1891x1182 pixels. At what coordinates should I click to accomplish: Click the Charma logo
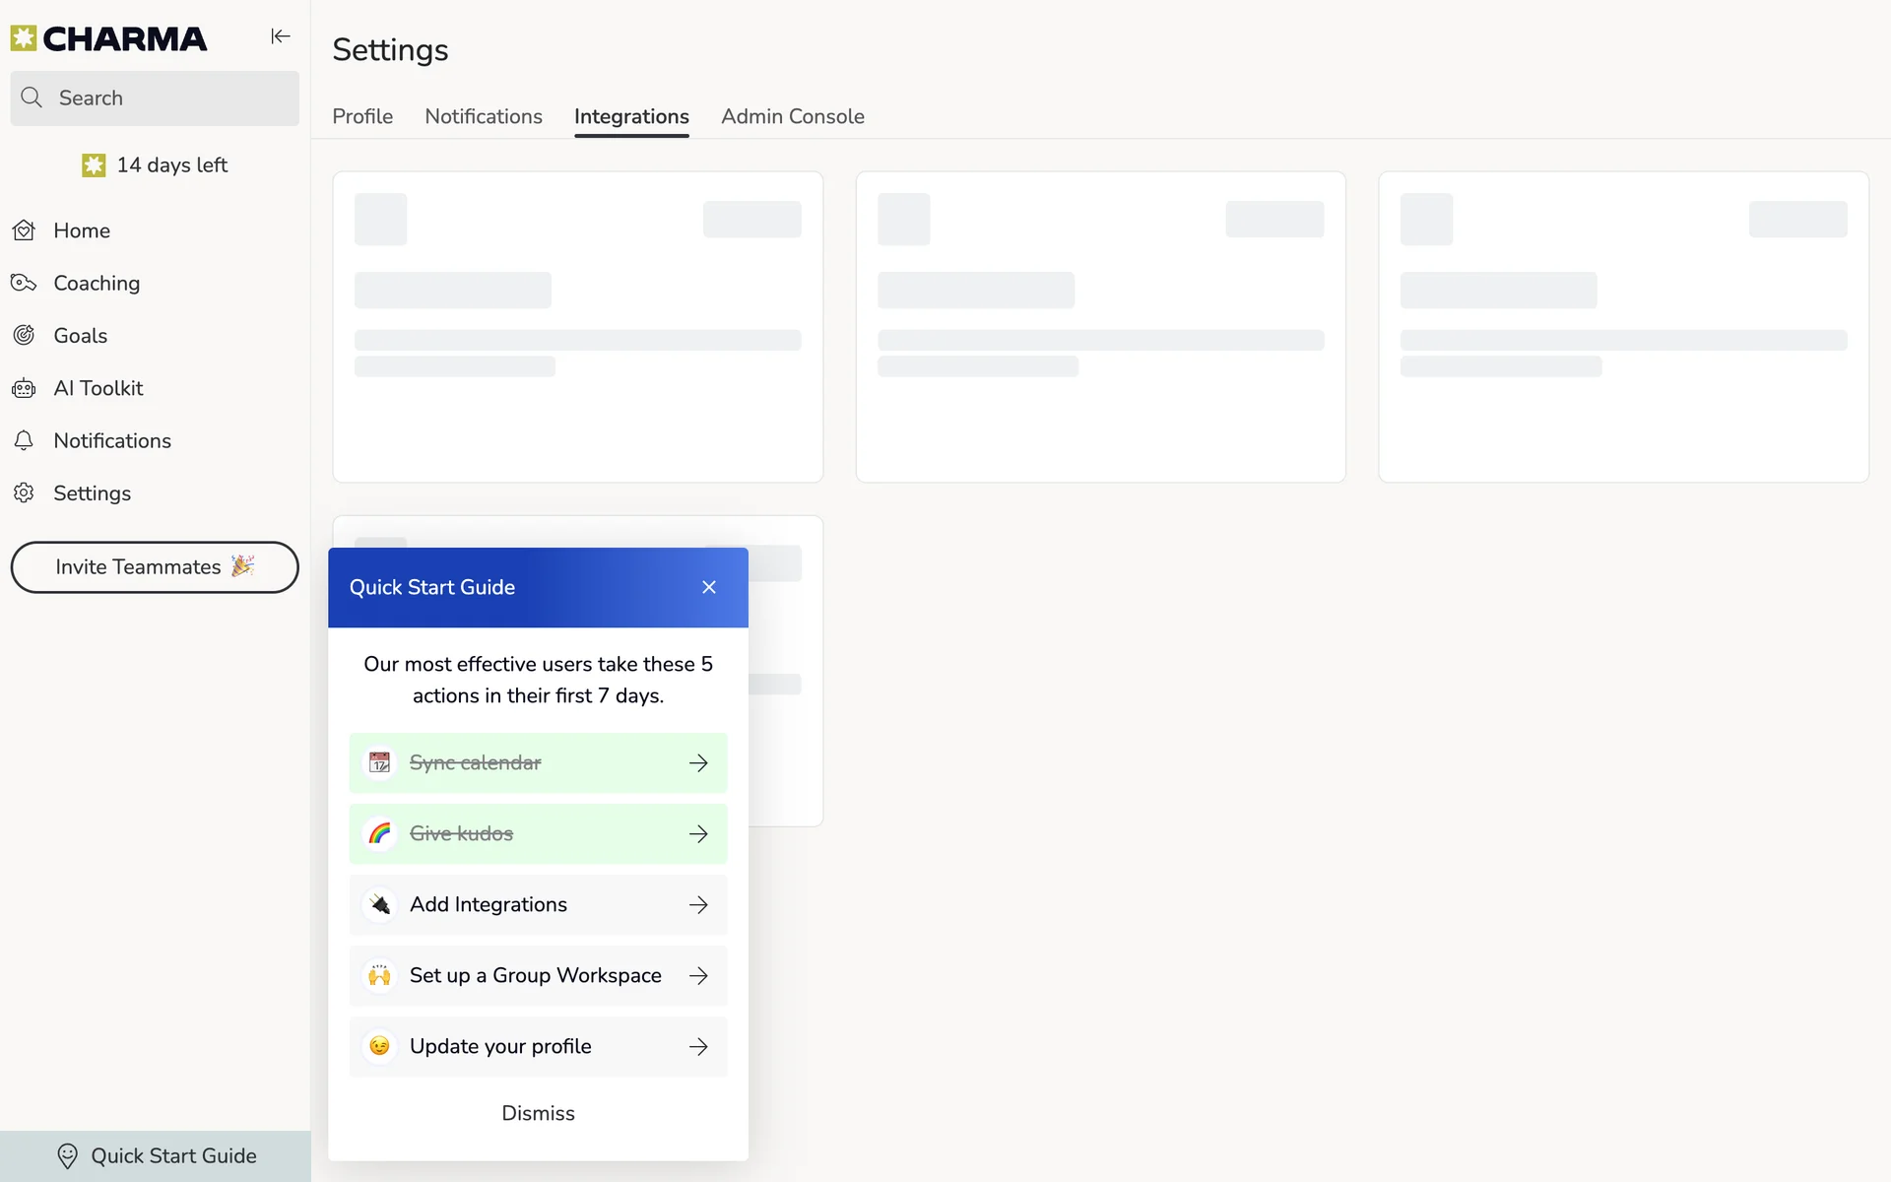108,38
